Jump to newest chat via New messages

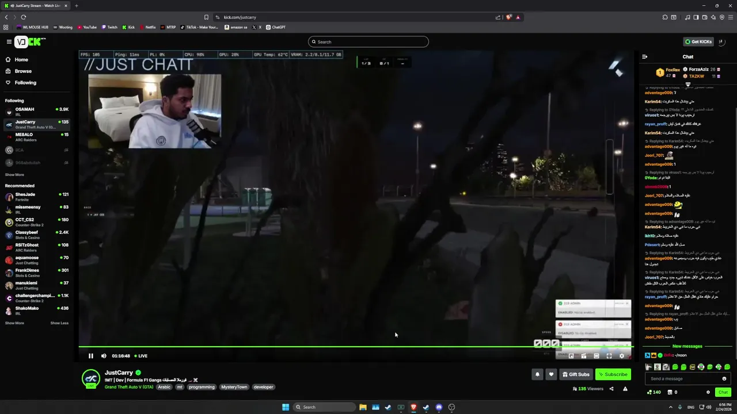(x=687, y=346)
